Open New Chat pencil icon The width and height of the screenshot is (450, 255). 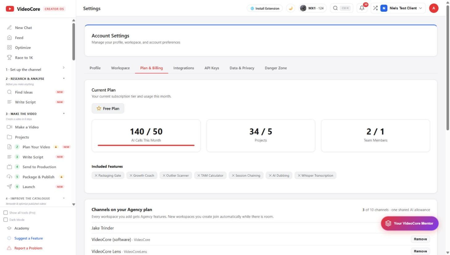coord(9,27)
